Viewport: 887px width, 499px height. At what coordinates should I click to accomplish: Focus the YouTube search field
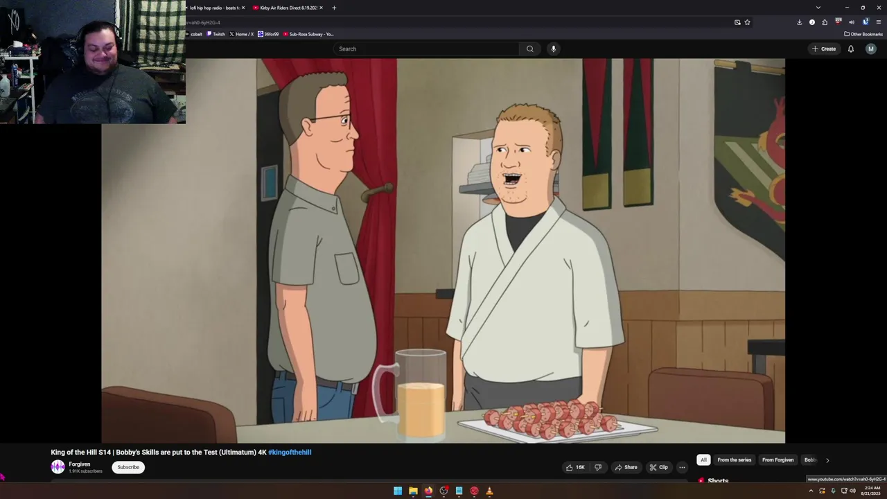pos(427,49)
